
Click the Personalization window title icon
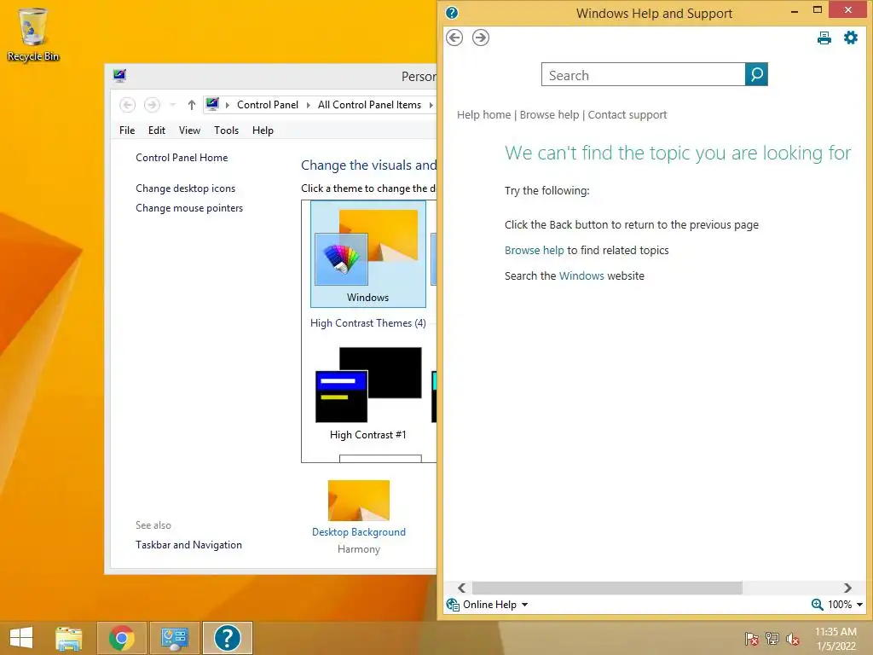(119, 76)
